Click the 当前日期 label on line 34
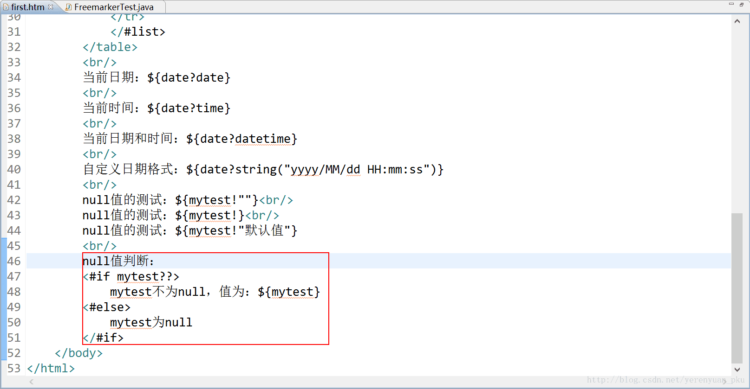 coord(111,77)
